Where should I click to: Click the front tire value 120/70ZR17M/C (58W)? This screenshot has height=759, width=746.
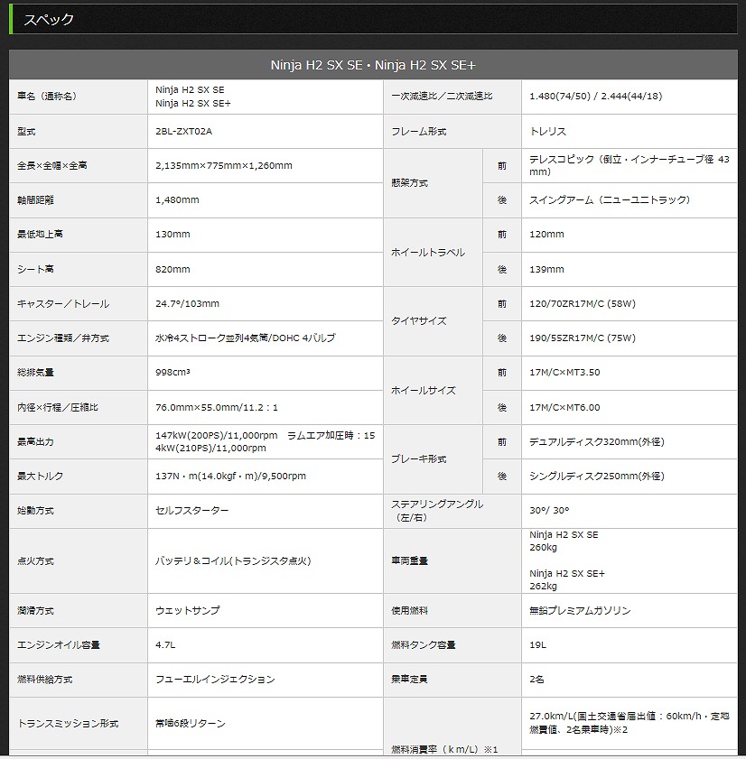(583, 304)
